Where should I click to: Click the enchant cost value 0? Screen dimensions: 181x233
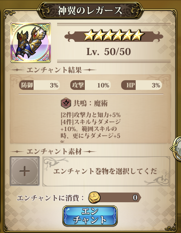[x=135, y=198]
